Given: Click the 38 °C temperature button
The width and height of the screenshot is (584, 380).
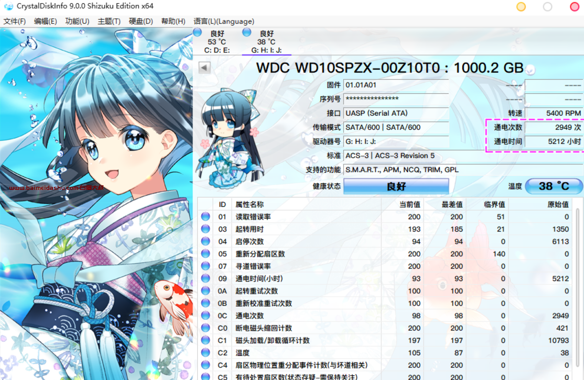Looking at the screenshot, I should tap(554, 186).
